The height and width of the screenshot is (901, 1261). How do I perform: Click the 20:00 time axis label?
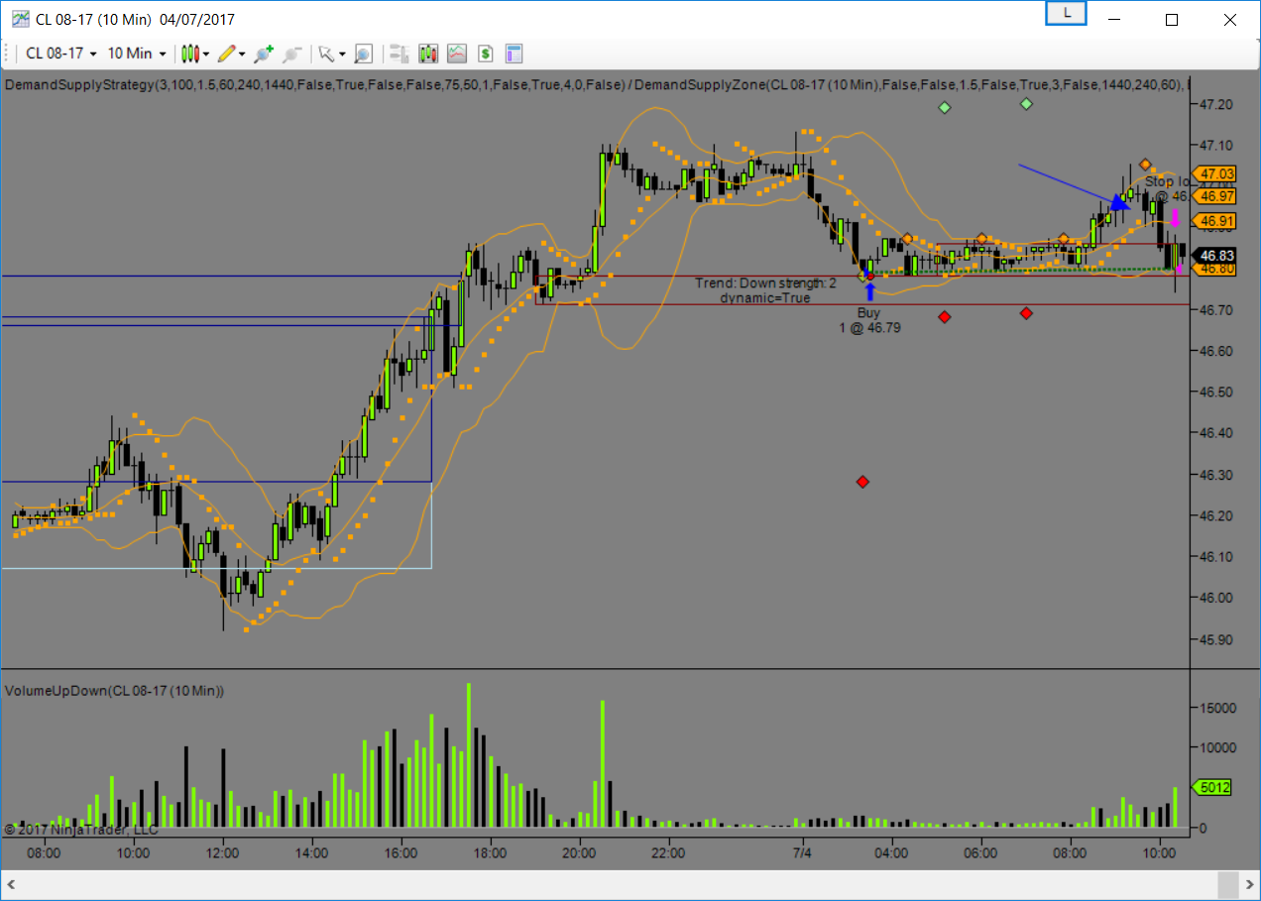tap(579, 852)
